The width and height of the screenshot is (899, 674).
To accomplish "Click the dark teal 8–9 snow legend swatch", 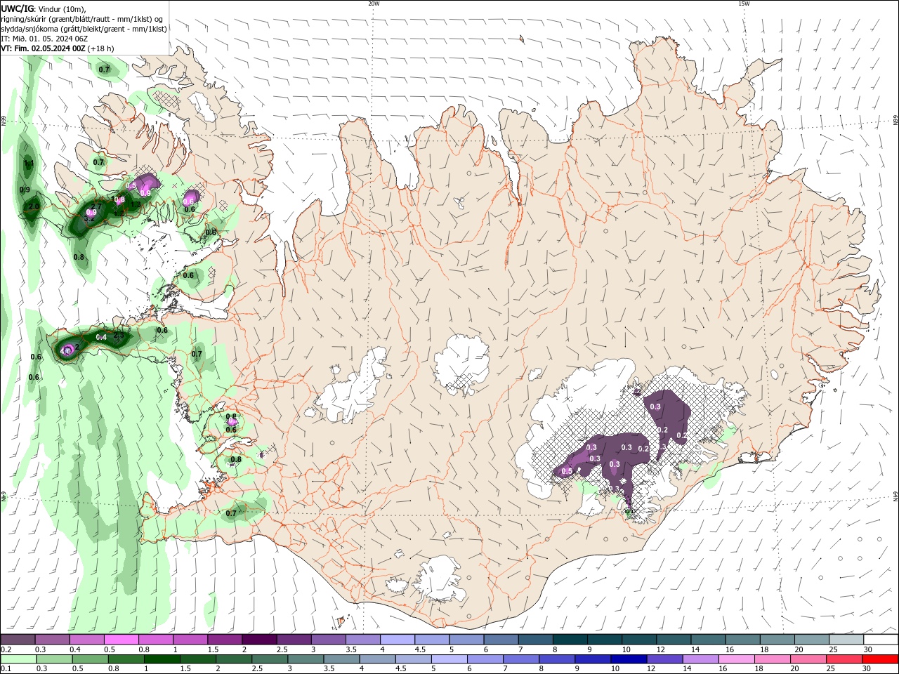I will point(570,640).
